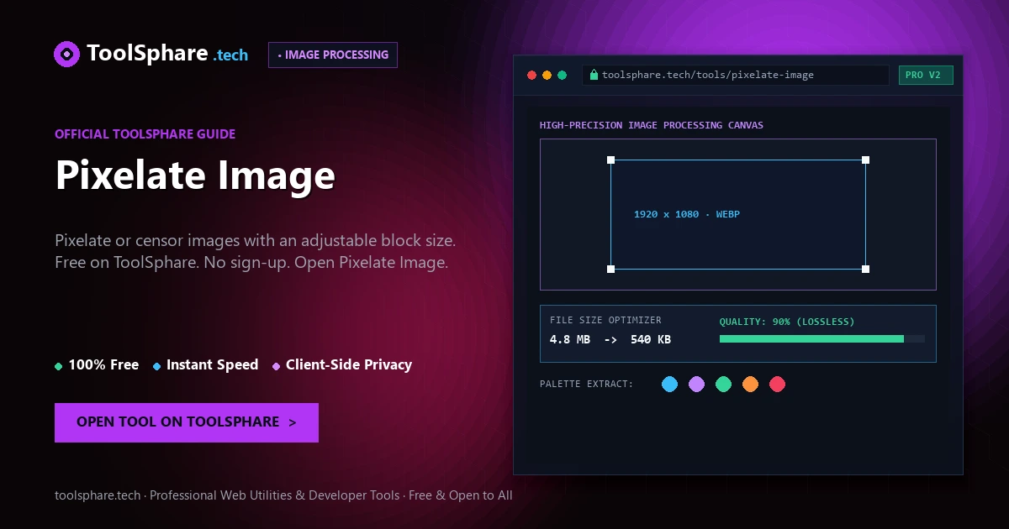Viewport: 1009px width, 529px height.
Task: Click the Pixelate Image heading
Action: point(195,175)
